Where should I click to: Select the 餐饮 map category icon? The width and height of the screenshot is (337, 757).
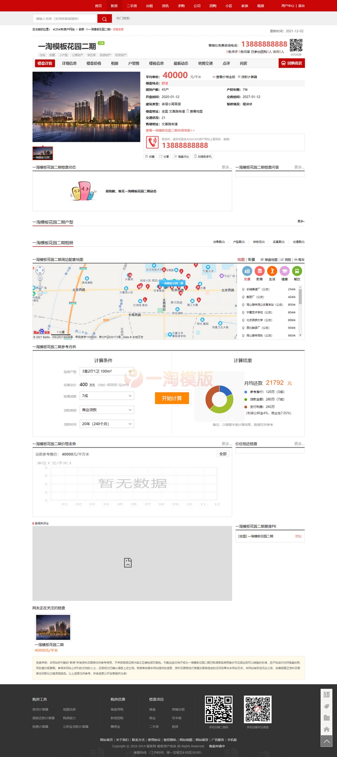(x=297, y=271)
